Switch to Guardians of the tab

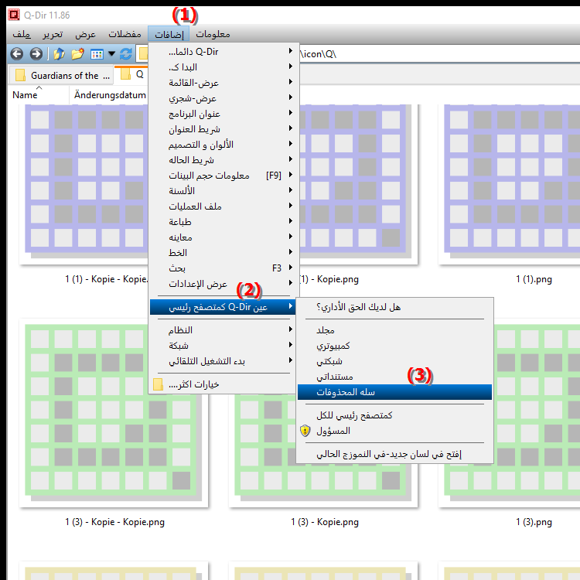(61, 76)
